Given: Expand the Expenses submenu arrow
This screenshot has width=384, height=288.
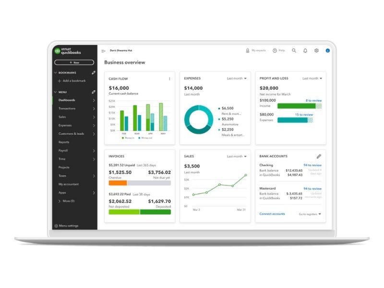Looking at the screenshot, I should tap(94, 125).
